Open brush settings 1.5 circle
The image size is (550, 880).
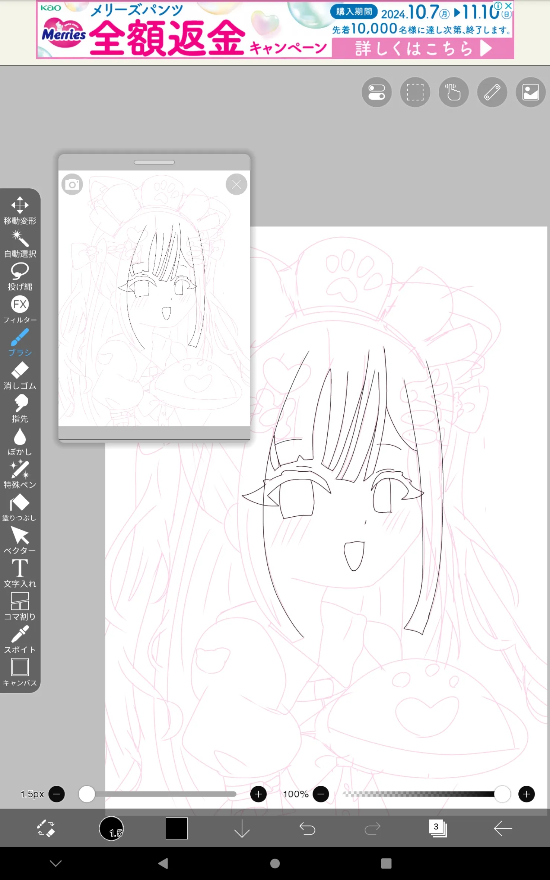coord(111,828)
